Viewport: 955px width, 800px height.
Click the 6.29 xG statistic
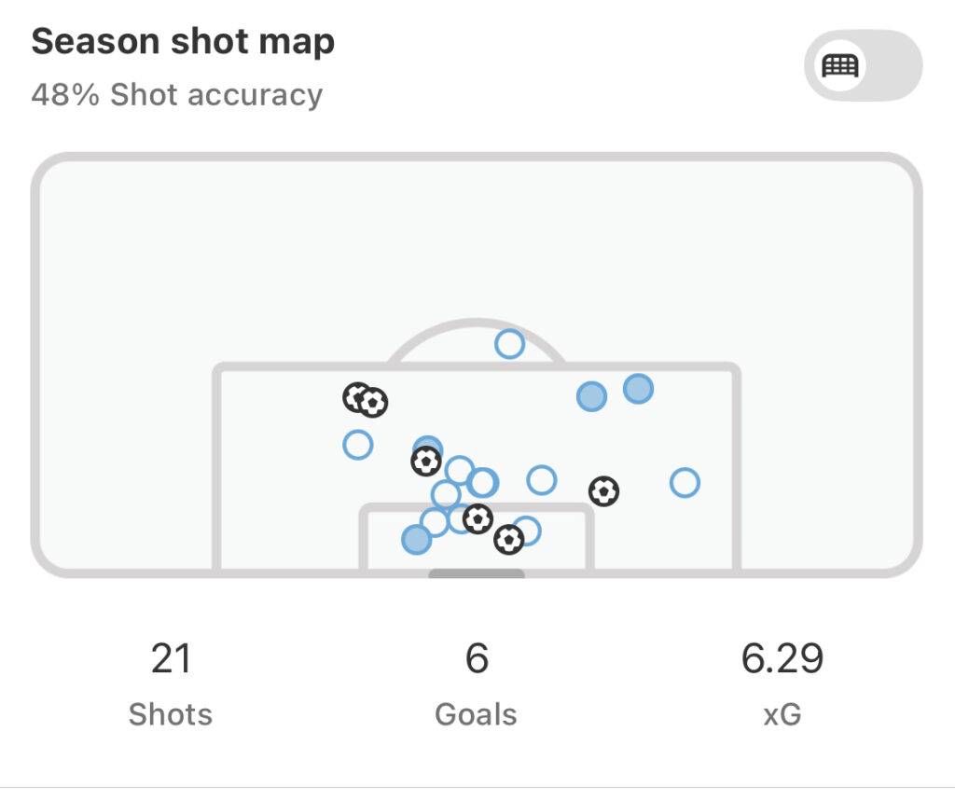pos(782,683)
